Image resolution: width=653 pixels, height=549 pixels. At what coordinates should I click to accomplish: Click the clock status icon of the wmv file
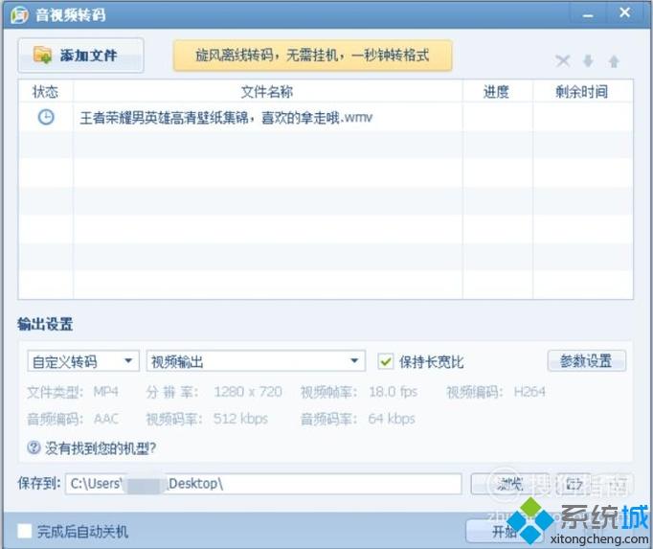pos(46,117)
